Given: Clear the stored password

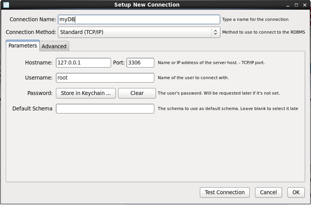Looking at the screenshot, I should pos(137,93).
